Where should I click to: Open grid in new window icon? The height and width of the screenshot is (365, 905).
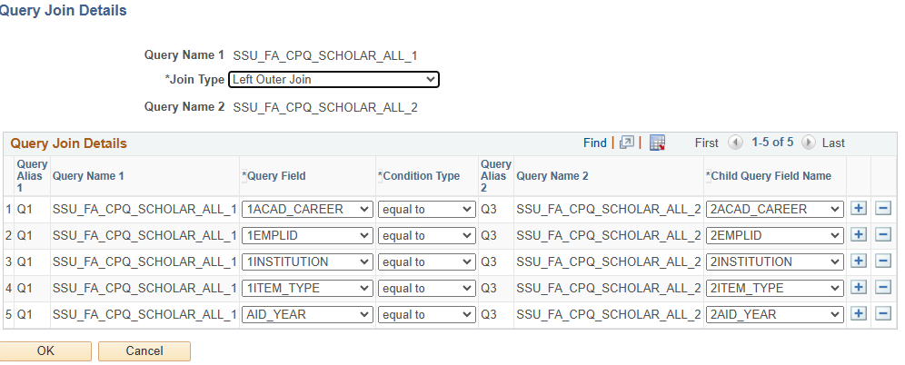coord(626,143)
